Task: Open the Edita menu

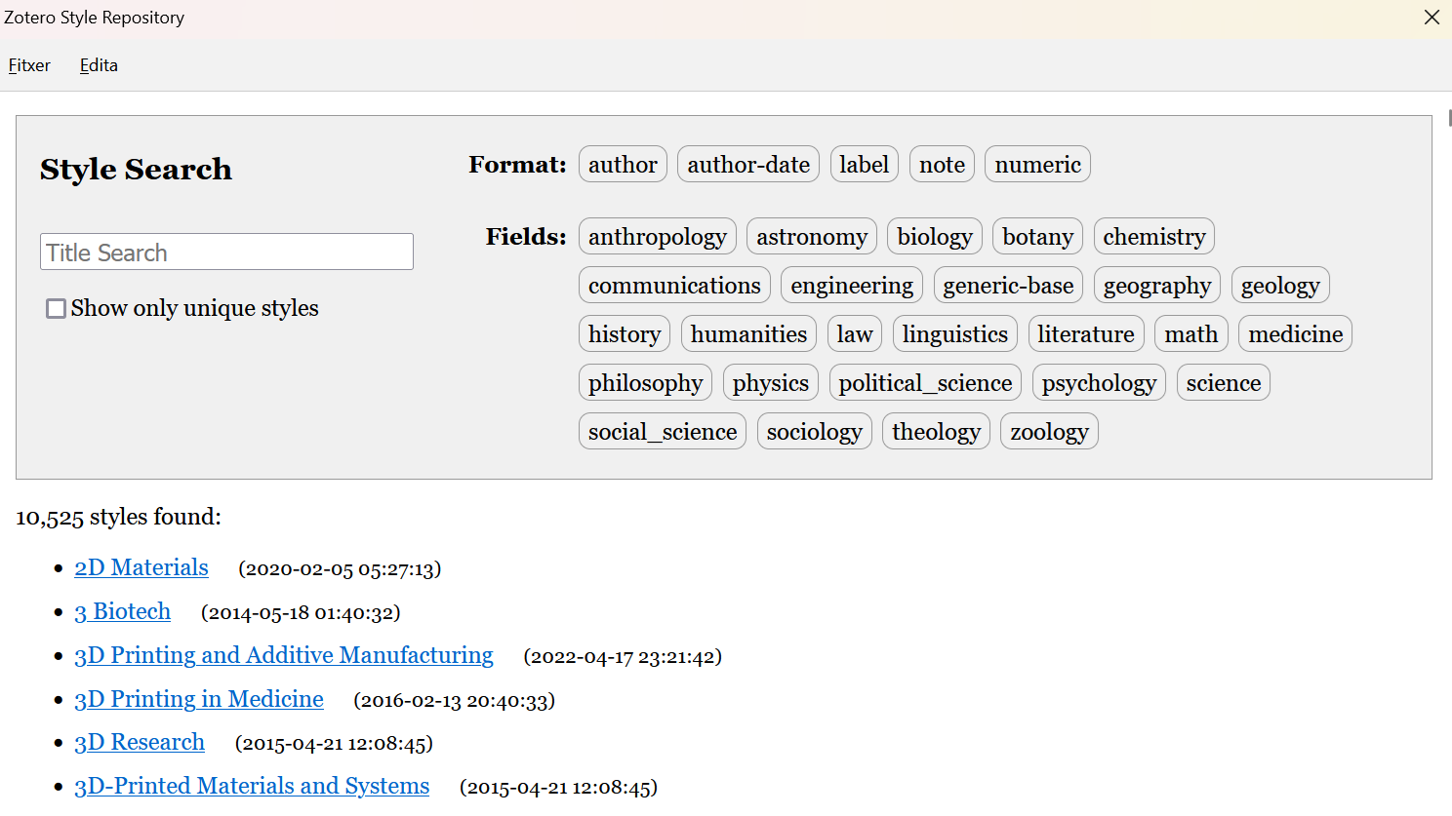Action: click(x=99, y=65)
